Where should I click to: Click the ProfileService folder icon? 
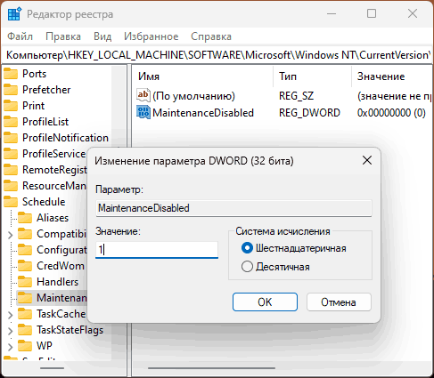pyautogui.click(x=11, y=154)
